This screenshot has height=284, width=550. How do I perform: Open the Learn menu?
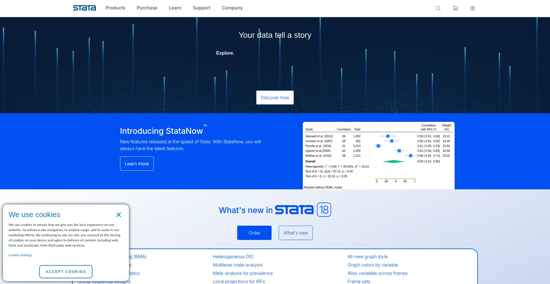coord(175,8)
